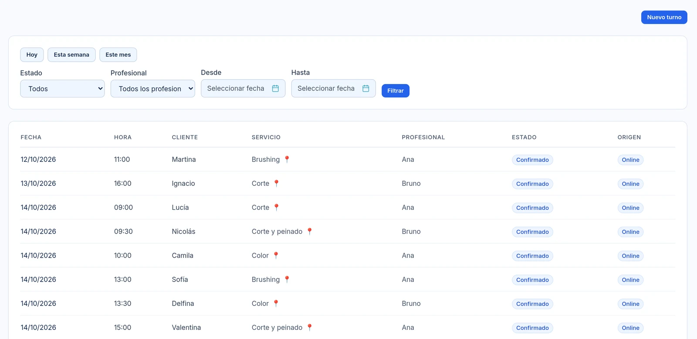Click the pin icon next to Sofía's Brushing
Viewport: 697px width, 339px height.
coord(287,279)
